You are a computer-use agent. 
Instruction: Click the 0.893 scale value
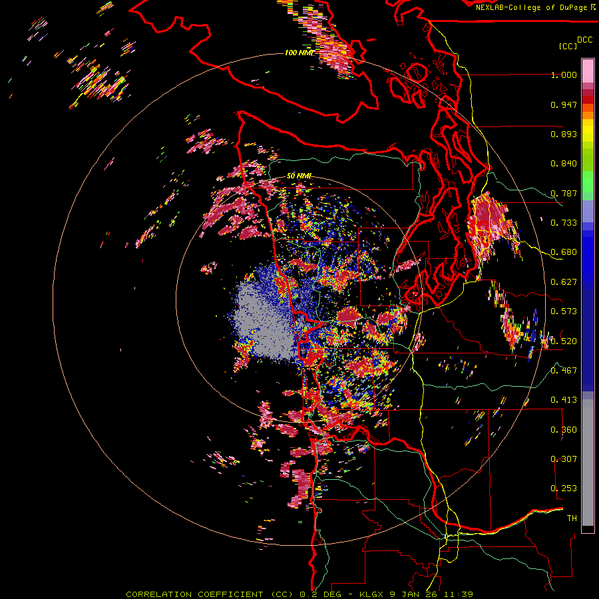pos(564,134)
